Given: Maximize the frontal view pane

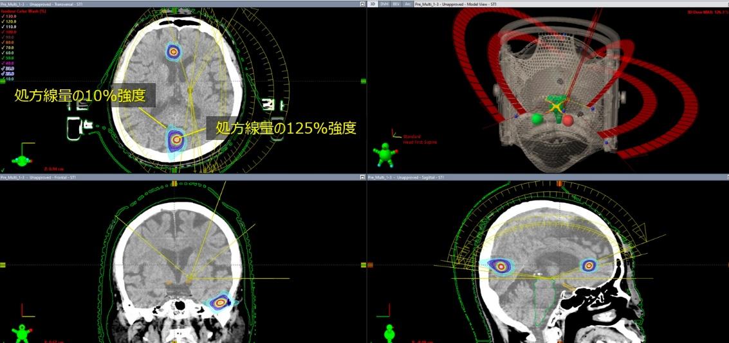Looking at the screenshot, I should coord(362,177).
